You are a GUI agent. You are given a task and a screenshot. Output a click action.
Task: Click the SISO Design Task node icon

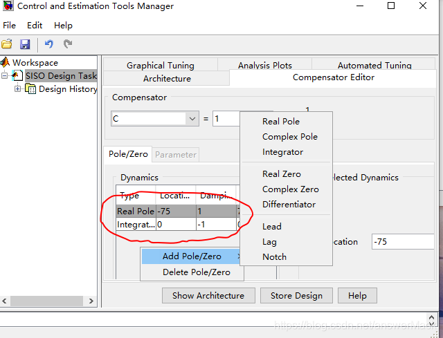coord(17,75)
